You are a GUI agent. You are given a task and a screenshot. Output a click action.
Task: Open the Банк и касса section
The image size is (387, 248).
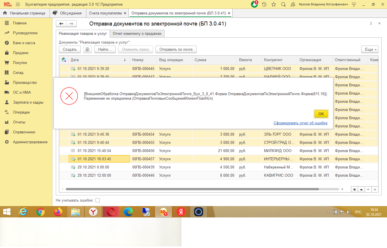24,43
